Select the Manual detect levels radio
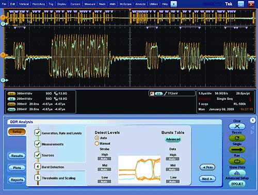 click(97, 143)
